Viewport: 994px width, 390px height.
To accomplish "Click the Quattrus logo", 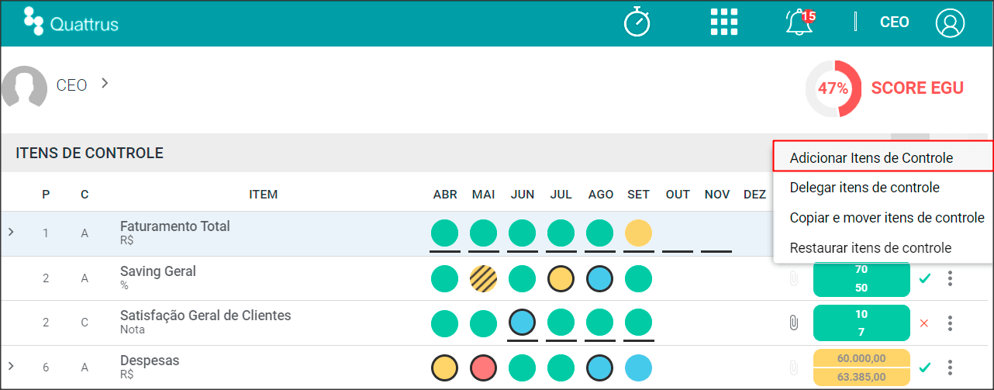I will 71,22.
